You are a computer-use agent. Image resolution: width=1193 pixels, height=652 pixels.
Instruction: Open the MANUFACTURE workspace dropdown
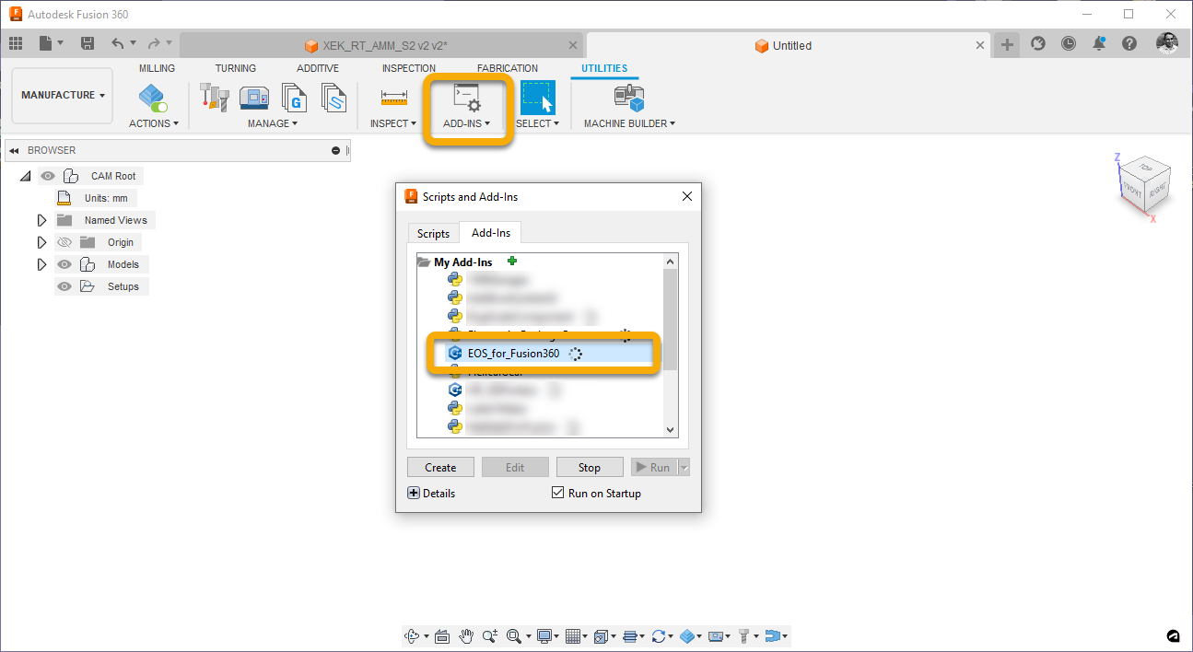coord(63,95)
